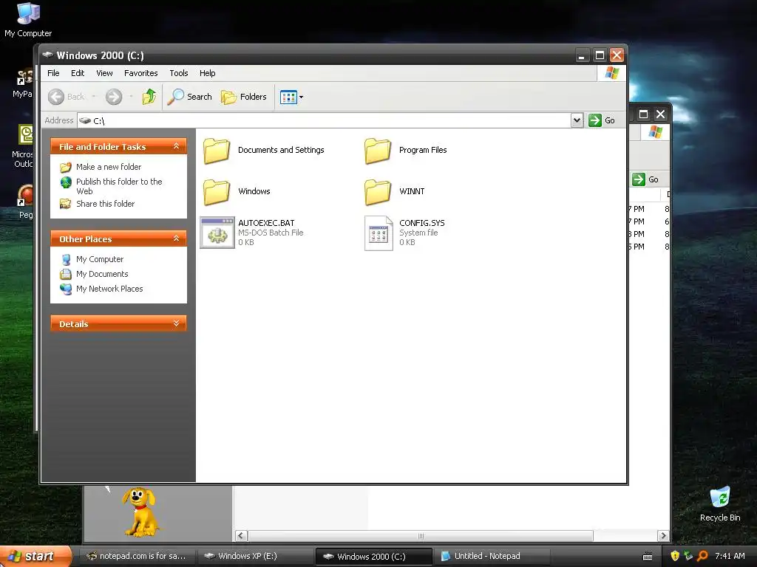Click the My Network Places icon

[x=66, y=289]
